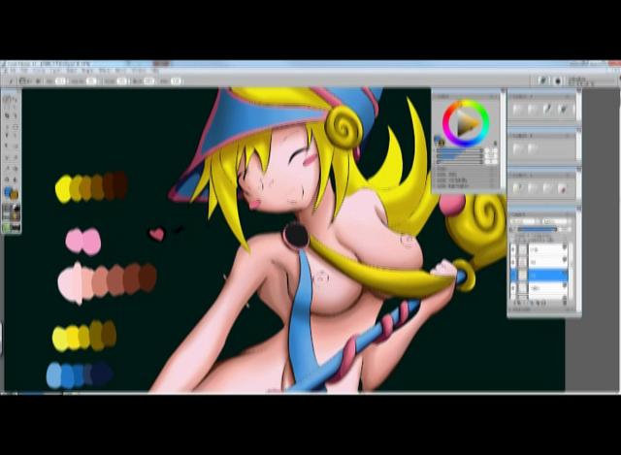Toggle visibility of the second layer
The height and width of the screenshot is (455, 621).
coord(513,262)
